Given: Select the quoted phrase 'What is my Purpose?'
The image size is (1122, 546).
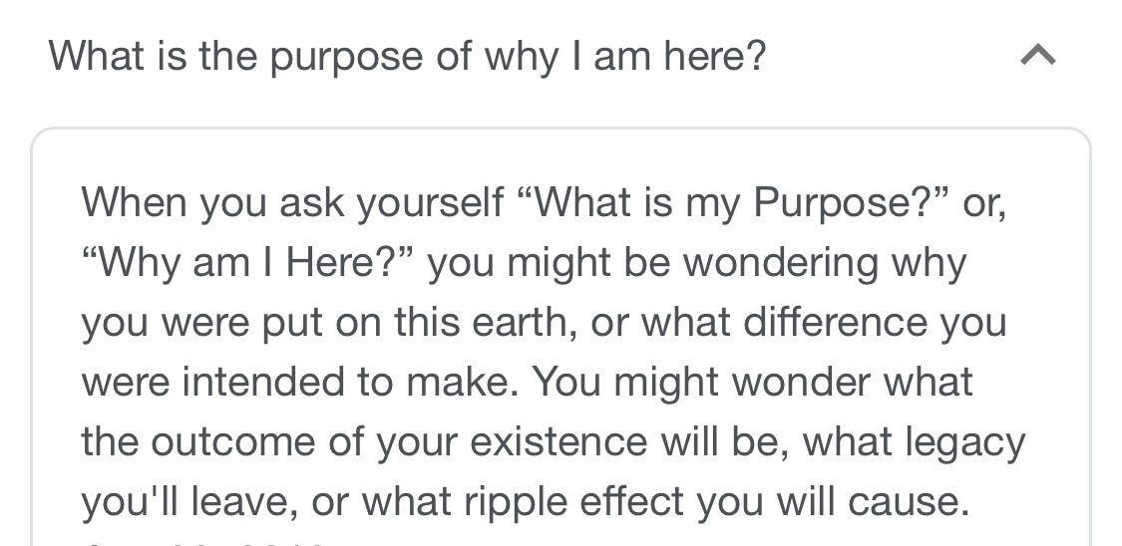Looking at the screenshot, I should click(x=734, y=202).
